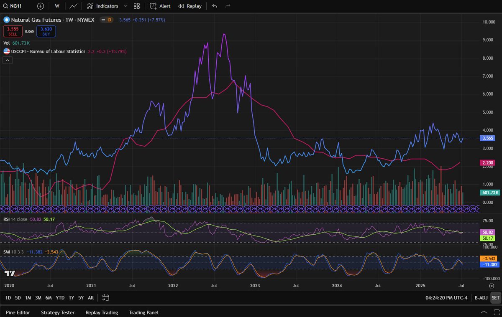Viewport: 502px width, 317px height.
Task: Open the Replay Trading tab
Action: click(x=102, y=312)
